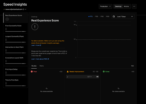Viewport: 146px width, 104px height.
Task: Select the P95 percentile option
Action: point(101,16)
